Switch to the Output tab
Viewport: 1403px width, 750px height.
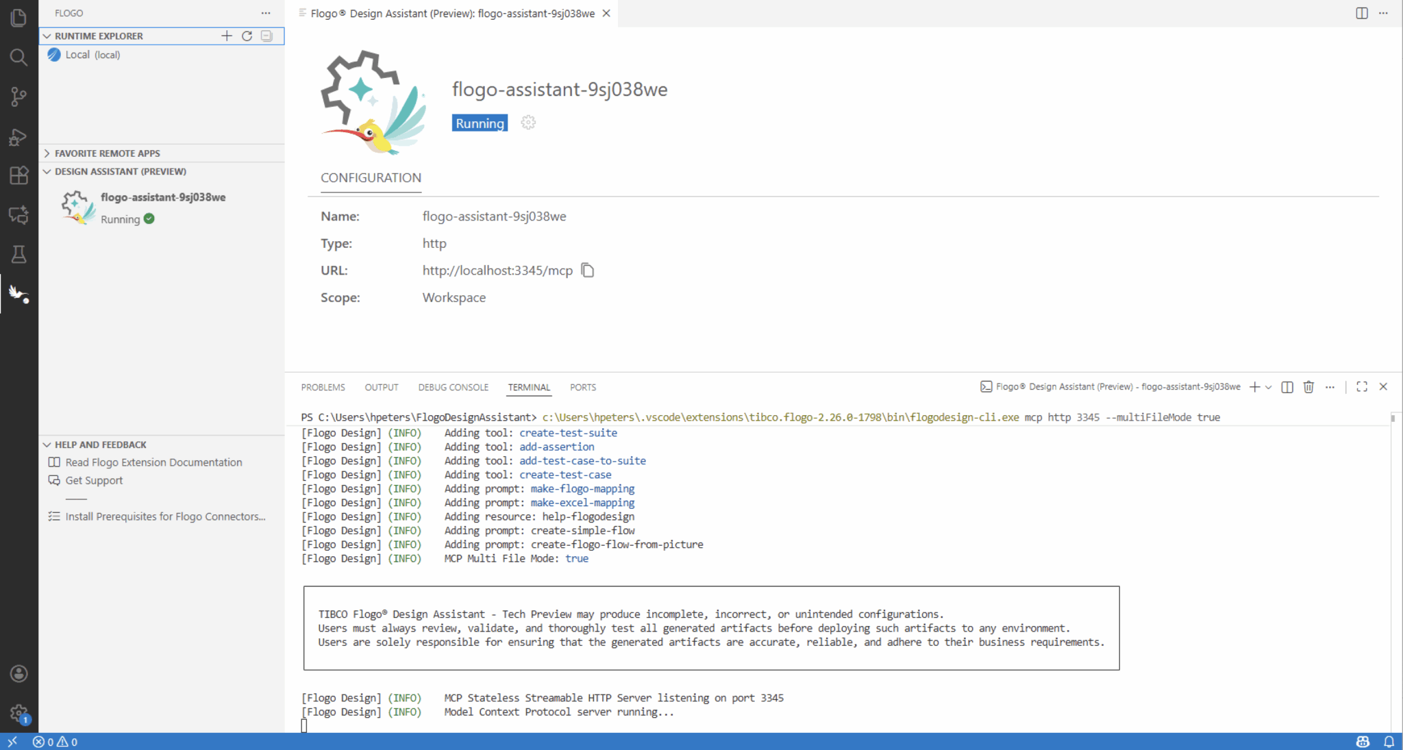tap(382, 387)
